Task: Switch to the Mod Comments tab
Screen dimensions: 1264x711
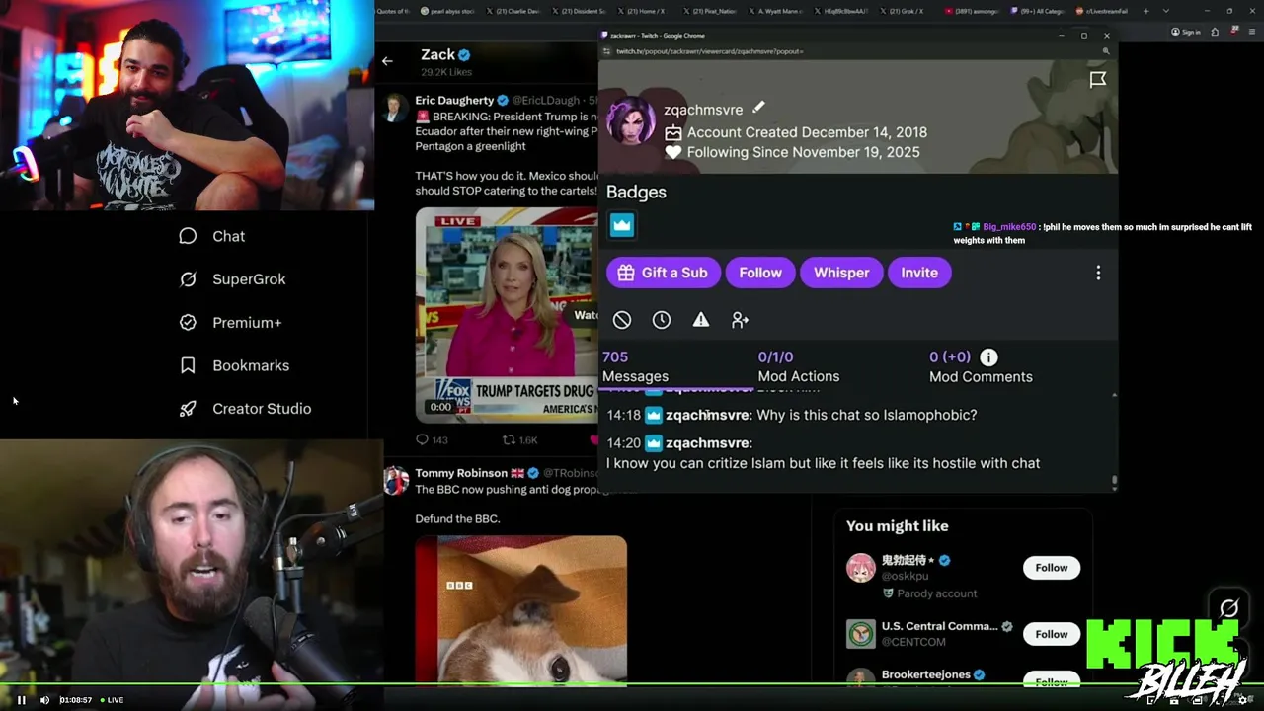Action: click(981, 366)
